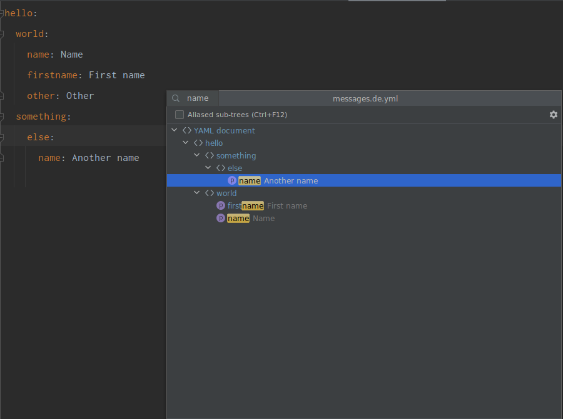
Task: Click the 'world:' key in the editor
Action: (33, 34)
